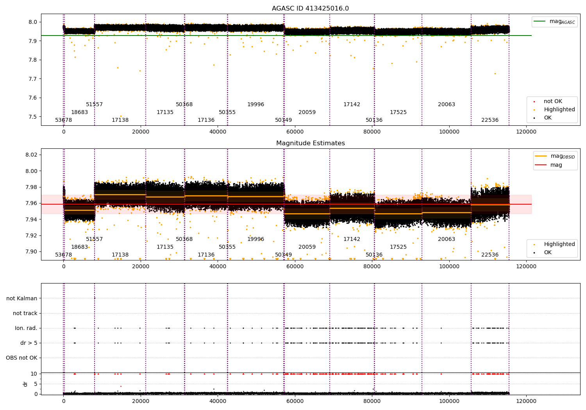Click obsid 20063 in Magnitude Estimates plot
Screen dimensions: 586x410
click(x=446, y=239)
